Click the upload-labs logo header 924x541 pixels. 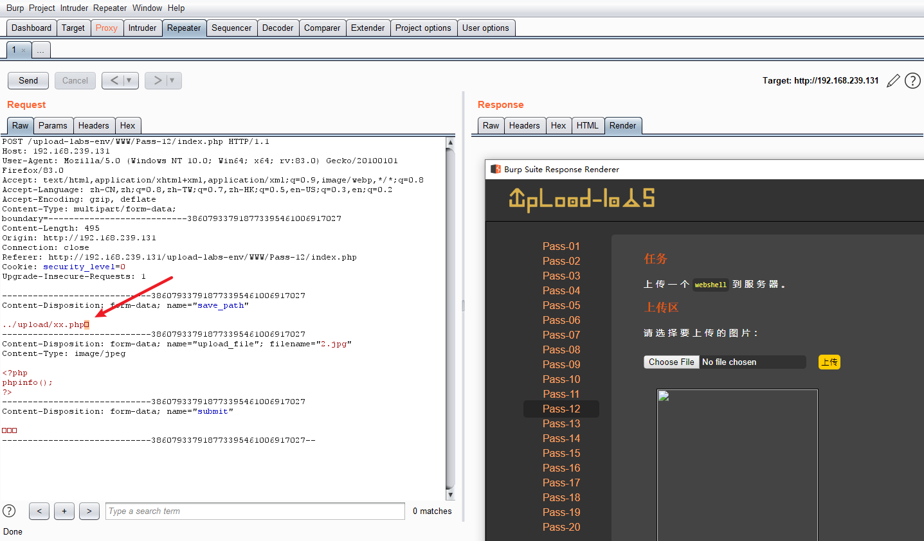click(x=581, y=199)
